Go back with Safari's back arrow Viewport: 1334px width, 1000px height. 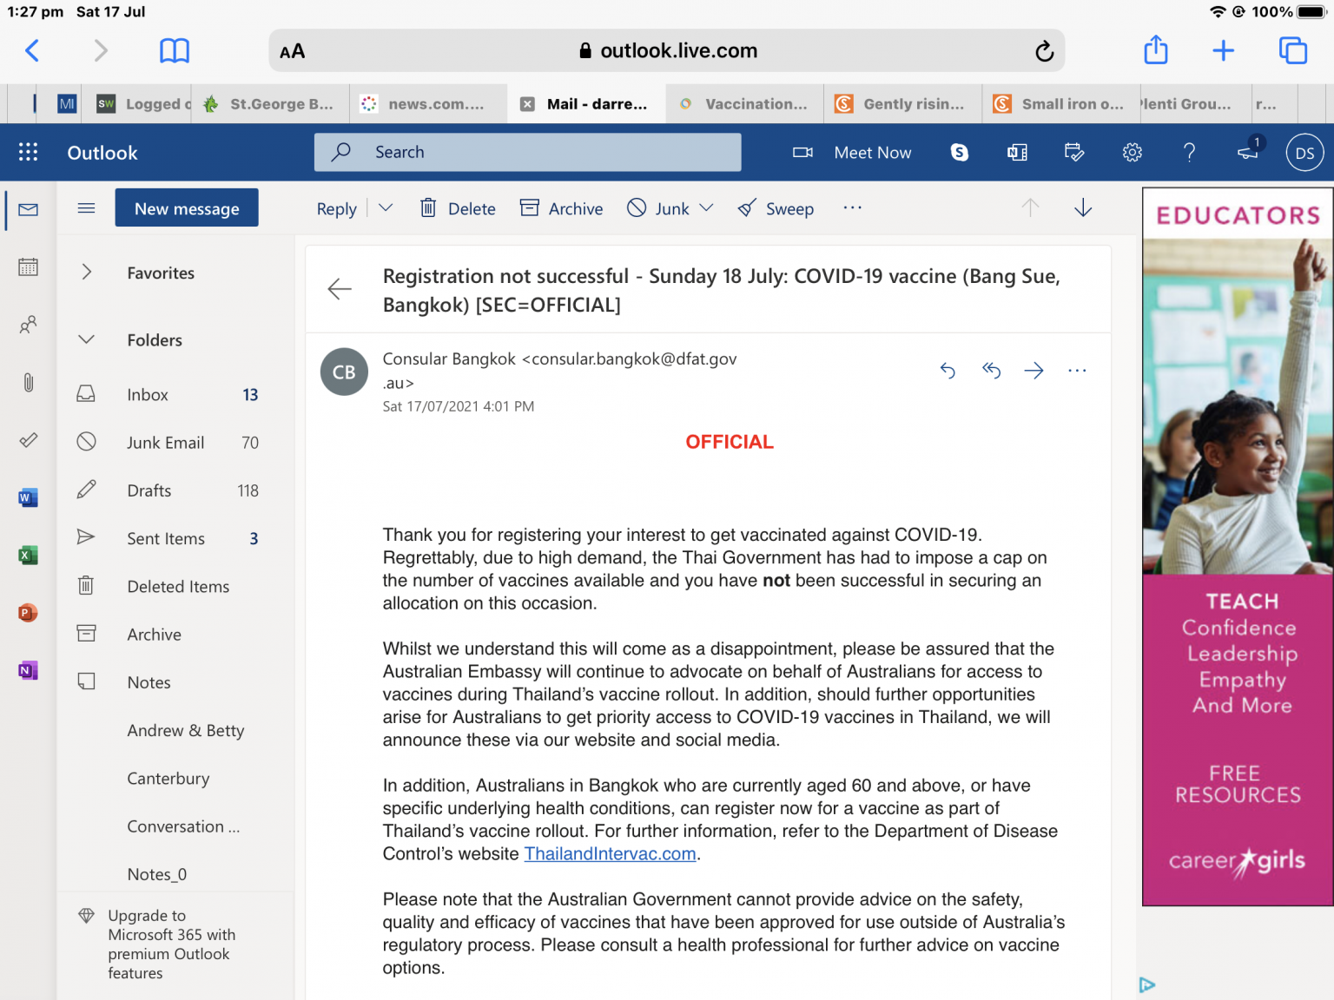click(x=32, y=50)
